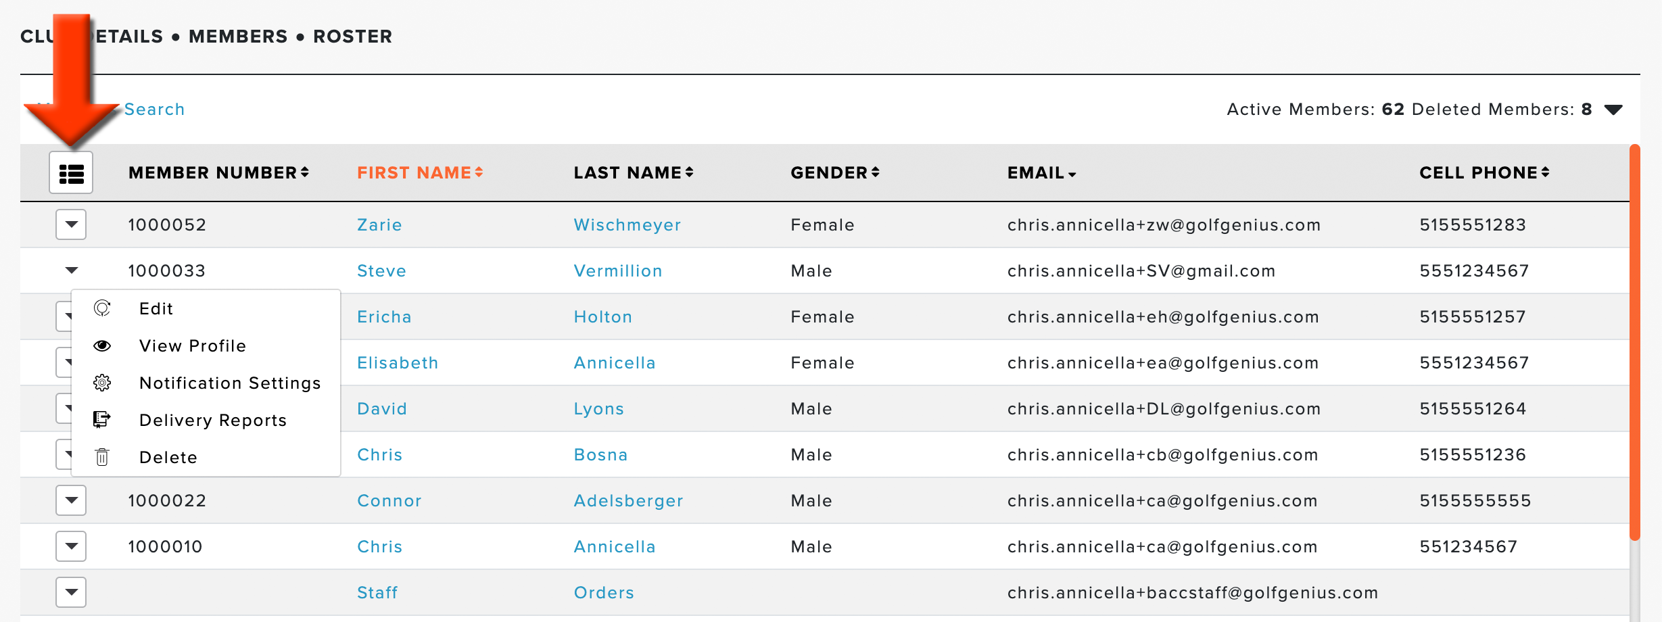The image size is (1662, 622).
Task: Sort by Email column header
Action: 1041,172
